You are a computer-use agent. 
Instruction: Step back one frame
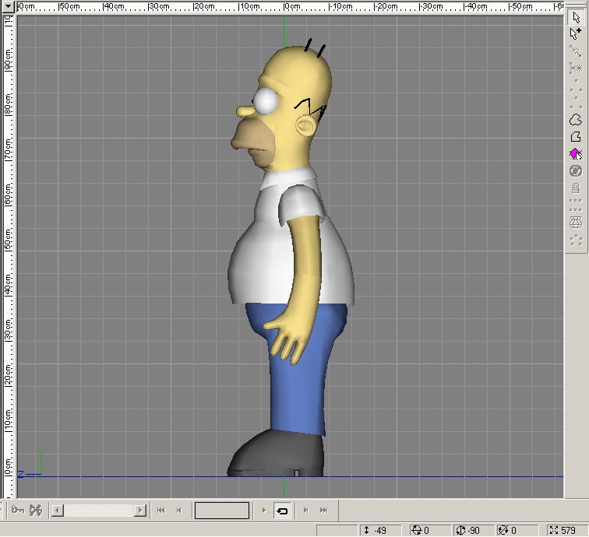tap(179, 511)
